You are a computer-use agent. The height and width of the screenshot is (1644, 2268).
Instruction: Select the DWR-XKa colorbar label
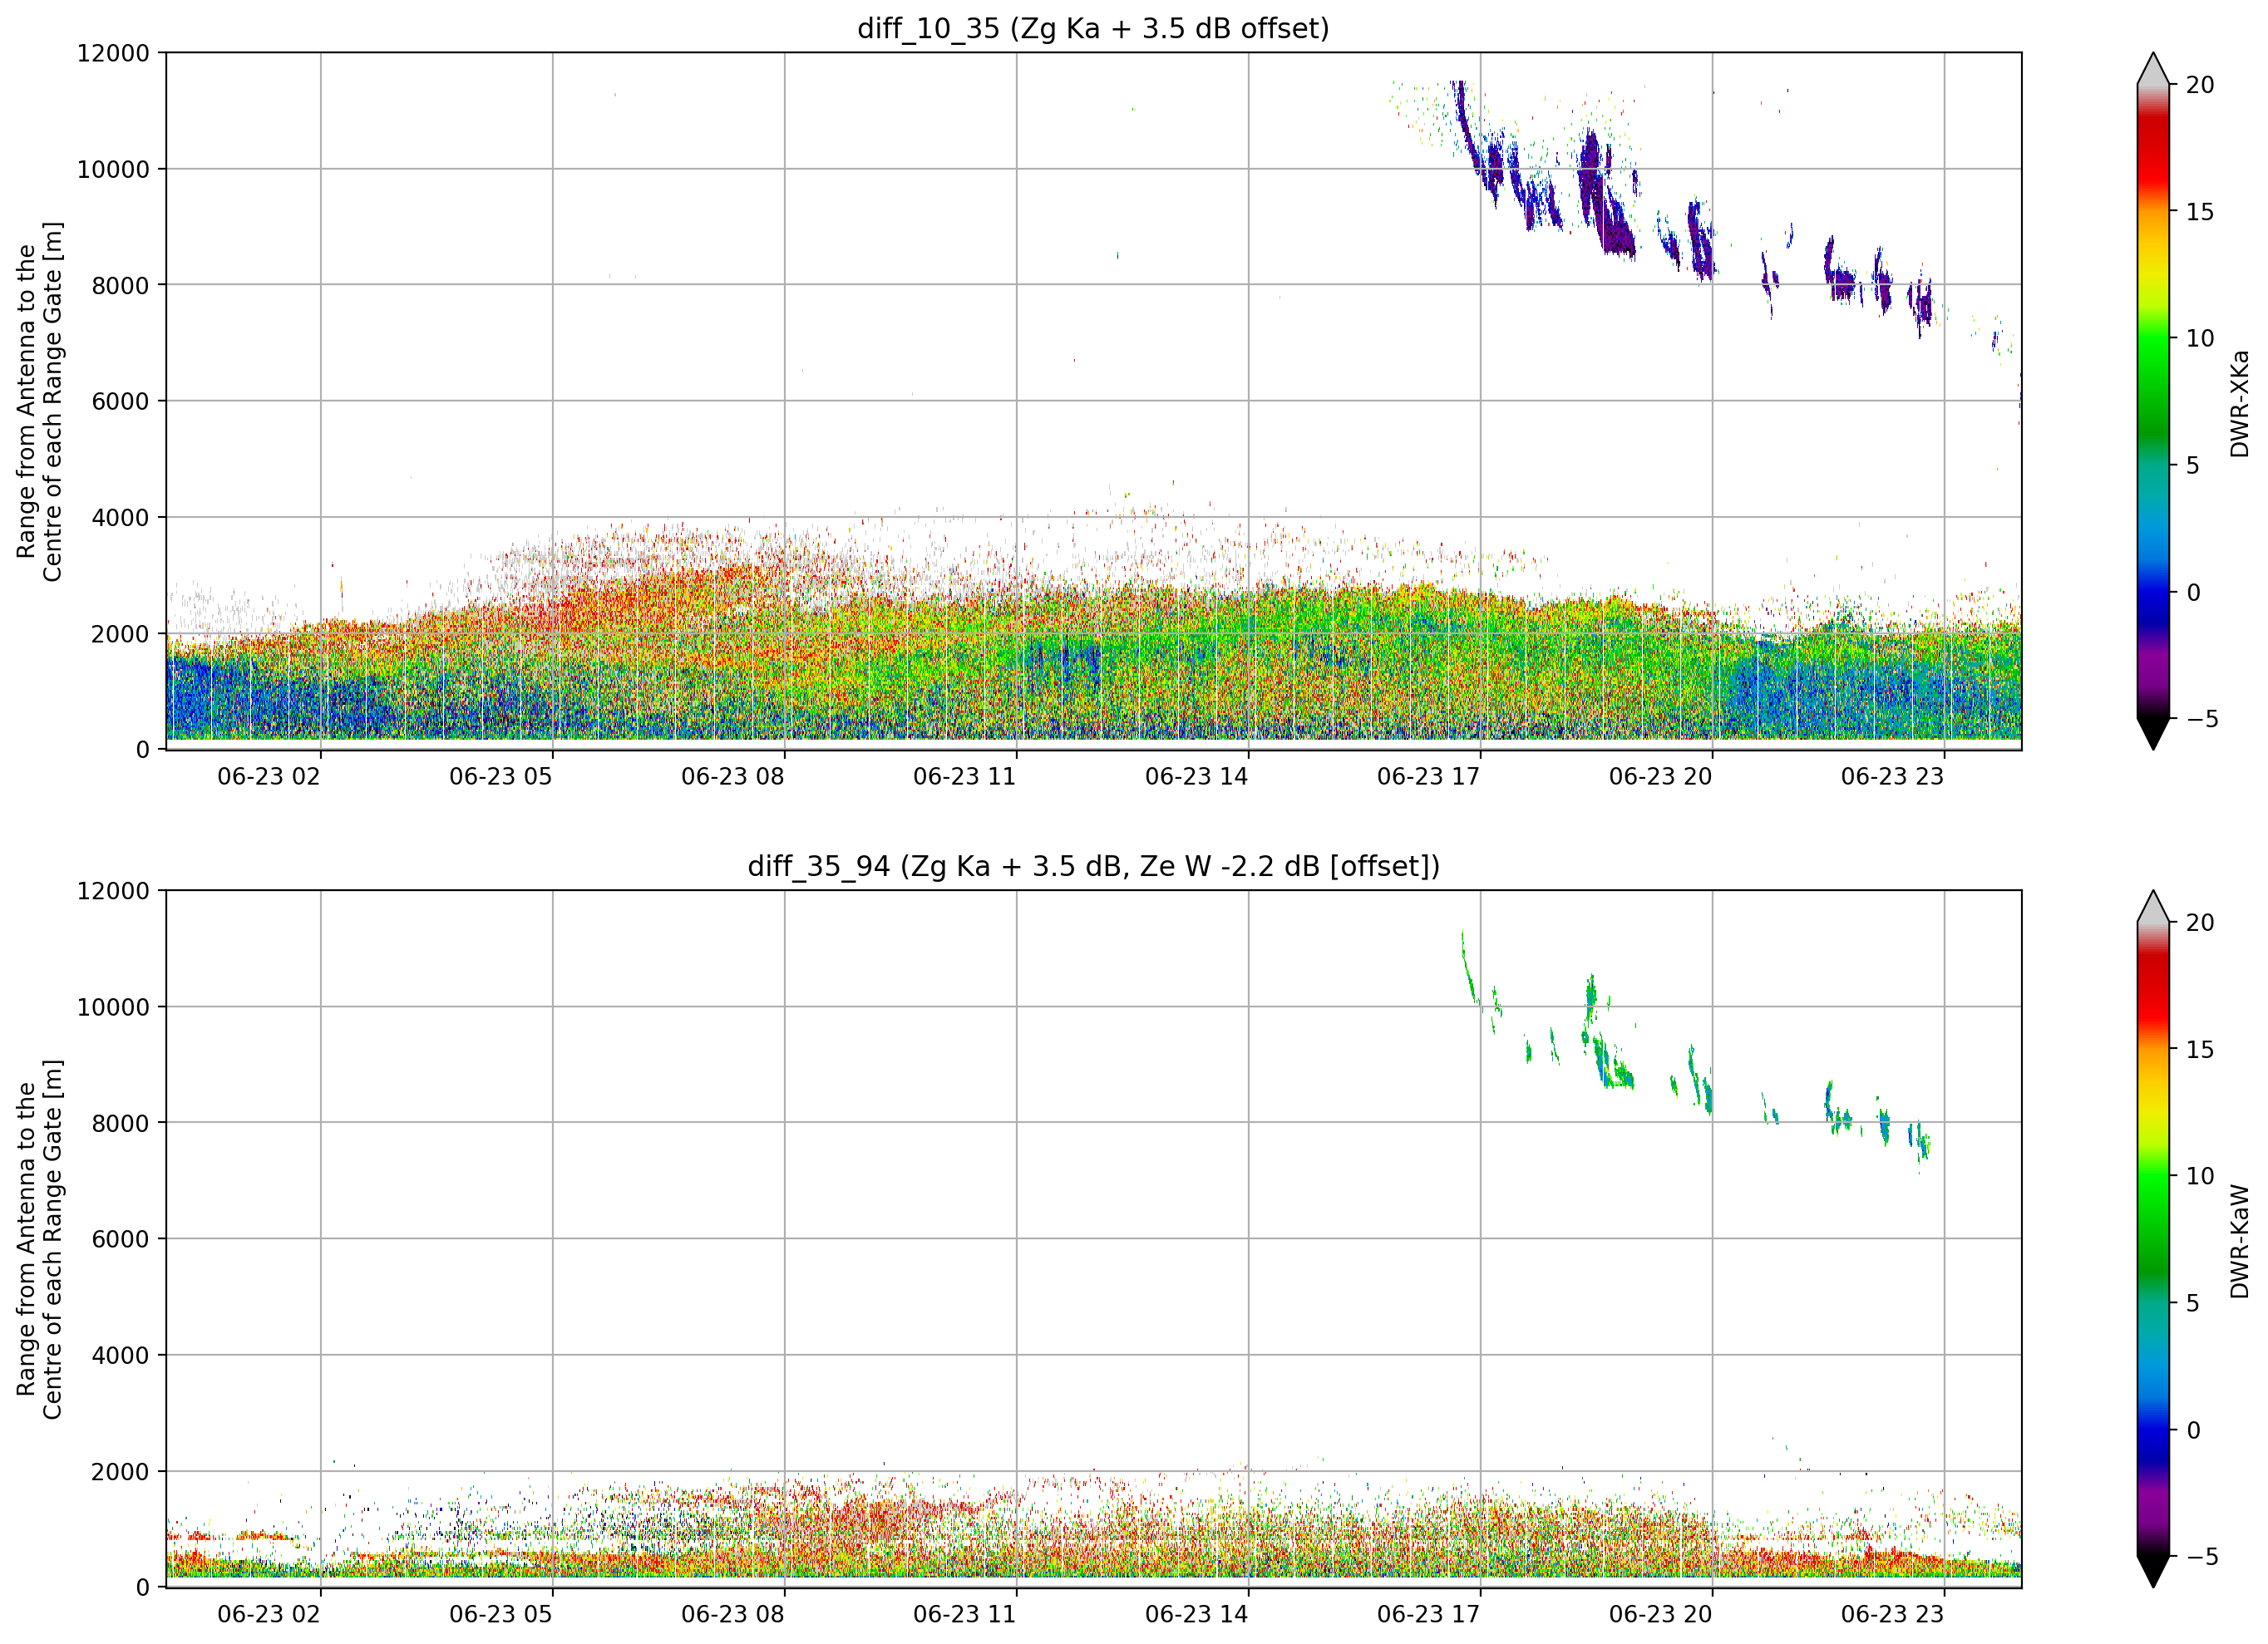(2239, 403)
